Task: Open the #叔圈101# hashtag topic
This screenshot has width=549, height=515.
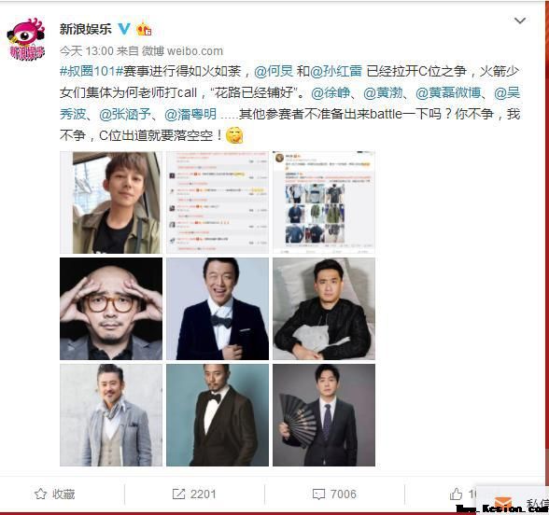Action: click(91, 71)
